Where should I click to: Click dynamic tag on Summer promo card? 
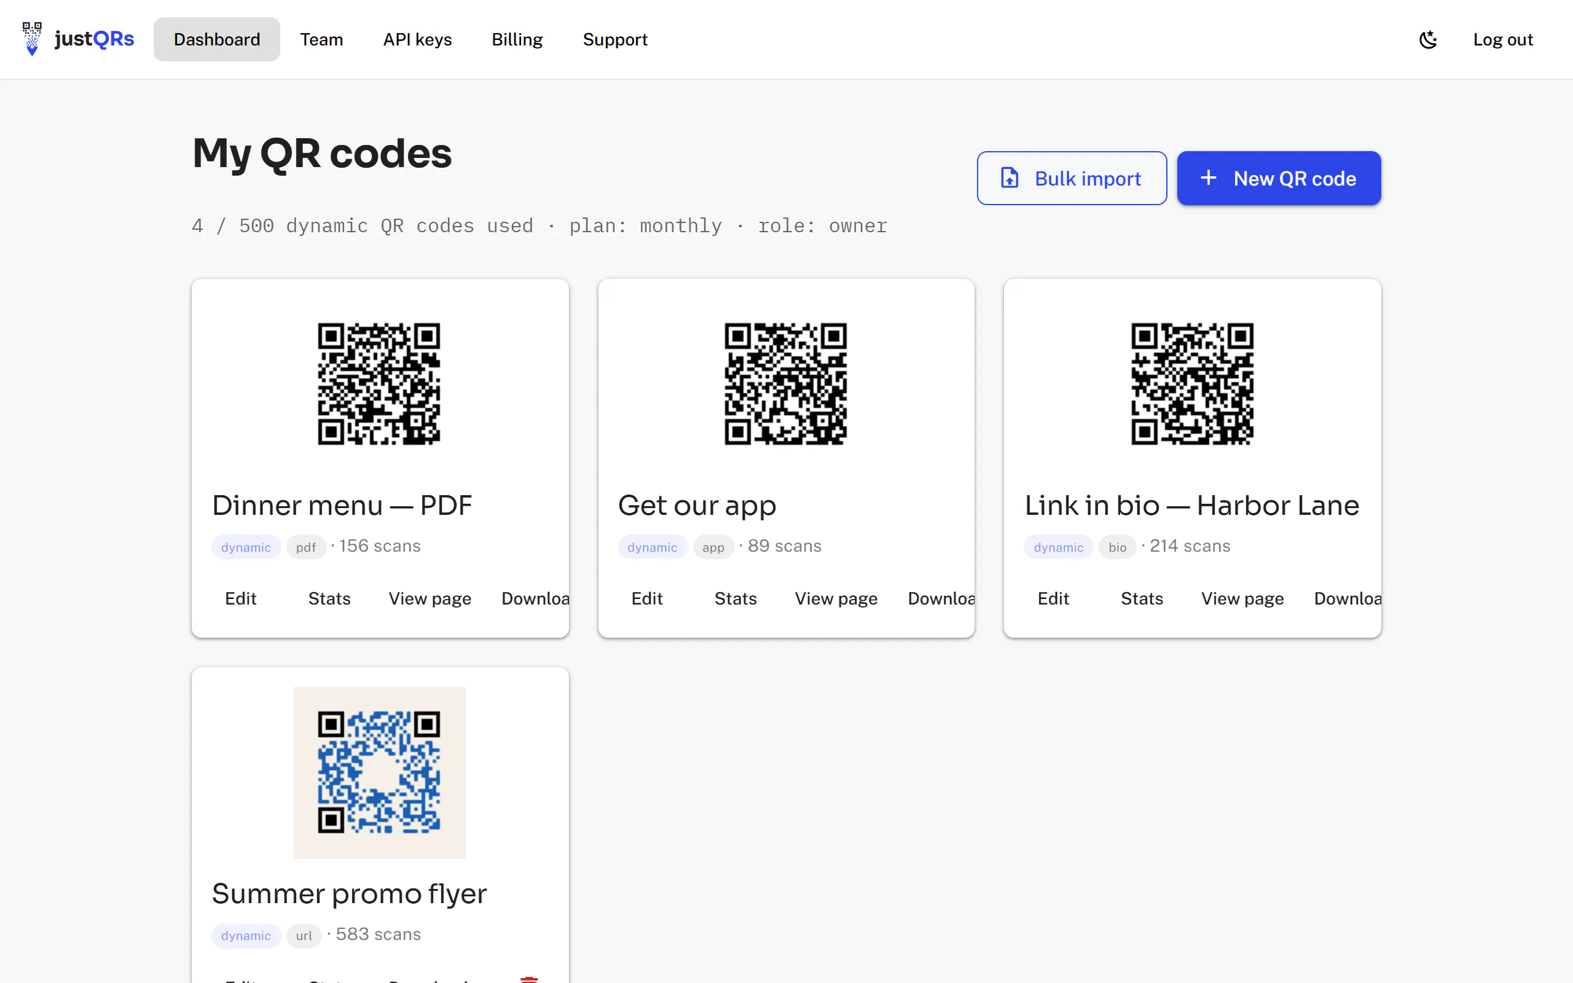pyautogui.click(x=246, y=936)
